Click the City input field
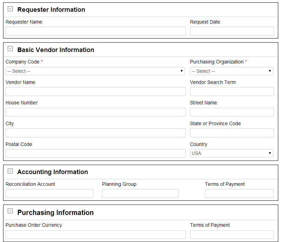This screenshot has width=281, height=242. (96, 133)
